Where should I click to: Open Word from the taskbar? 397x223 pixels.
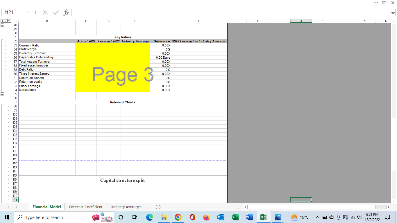coord(249,217)
